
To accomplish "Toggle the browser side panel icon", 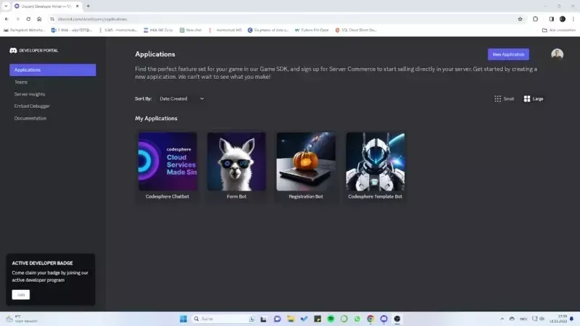I will 551,19.
